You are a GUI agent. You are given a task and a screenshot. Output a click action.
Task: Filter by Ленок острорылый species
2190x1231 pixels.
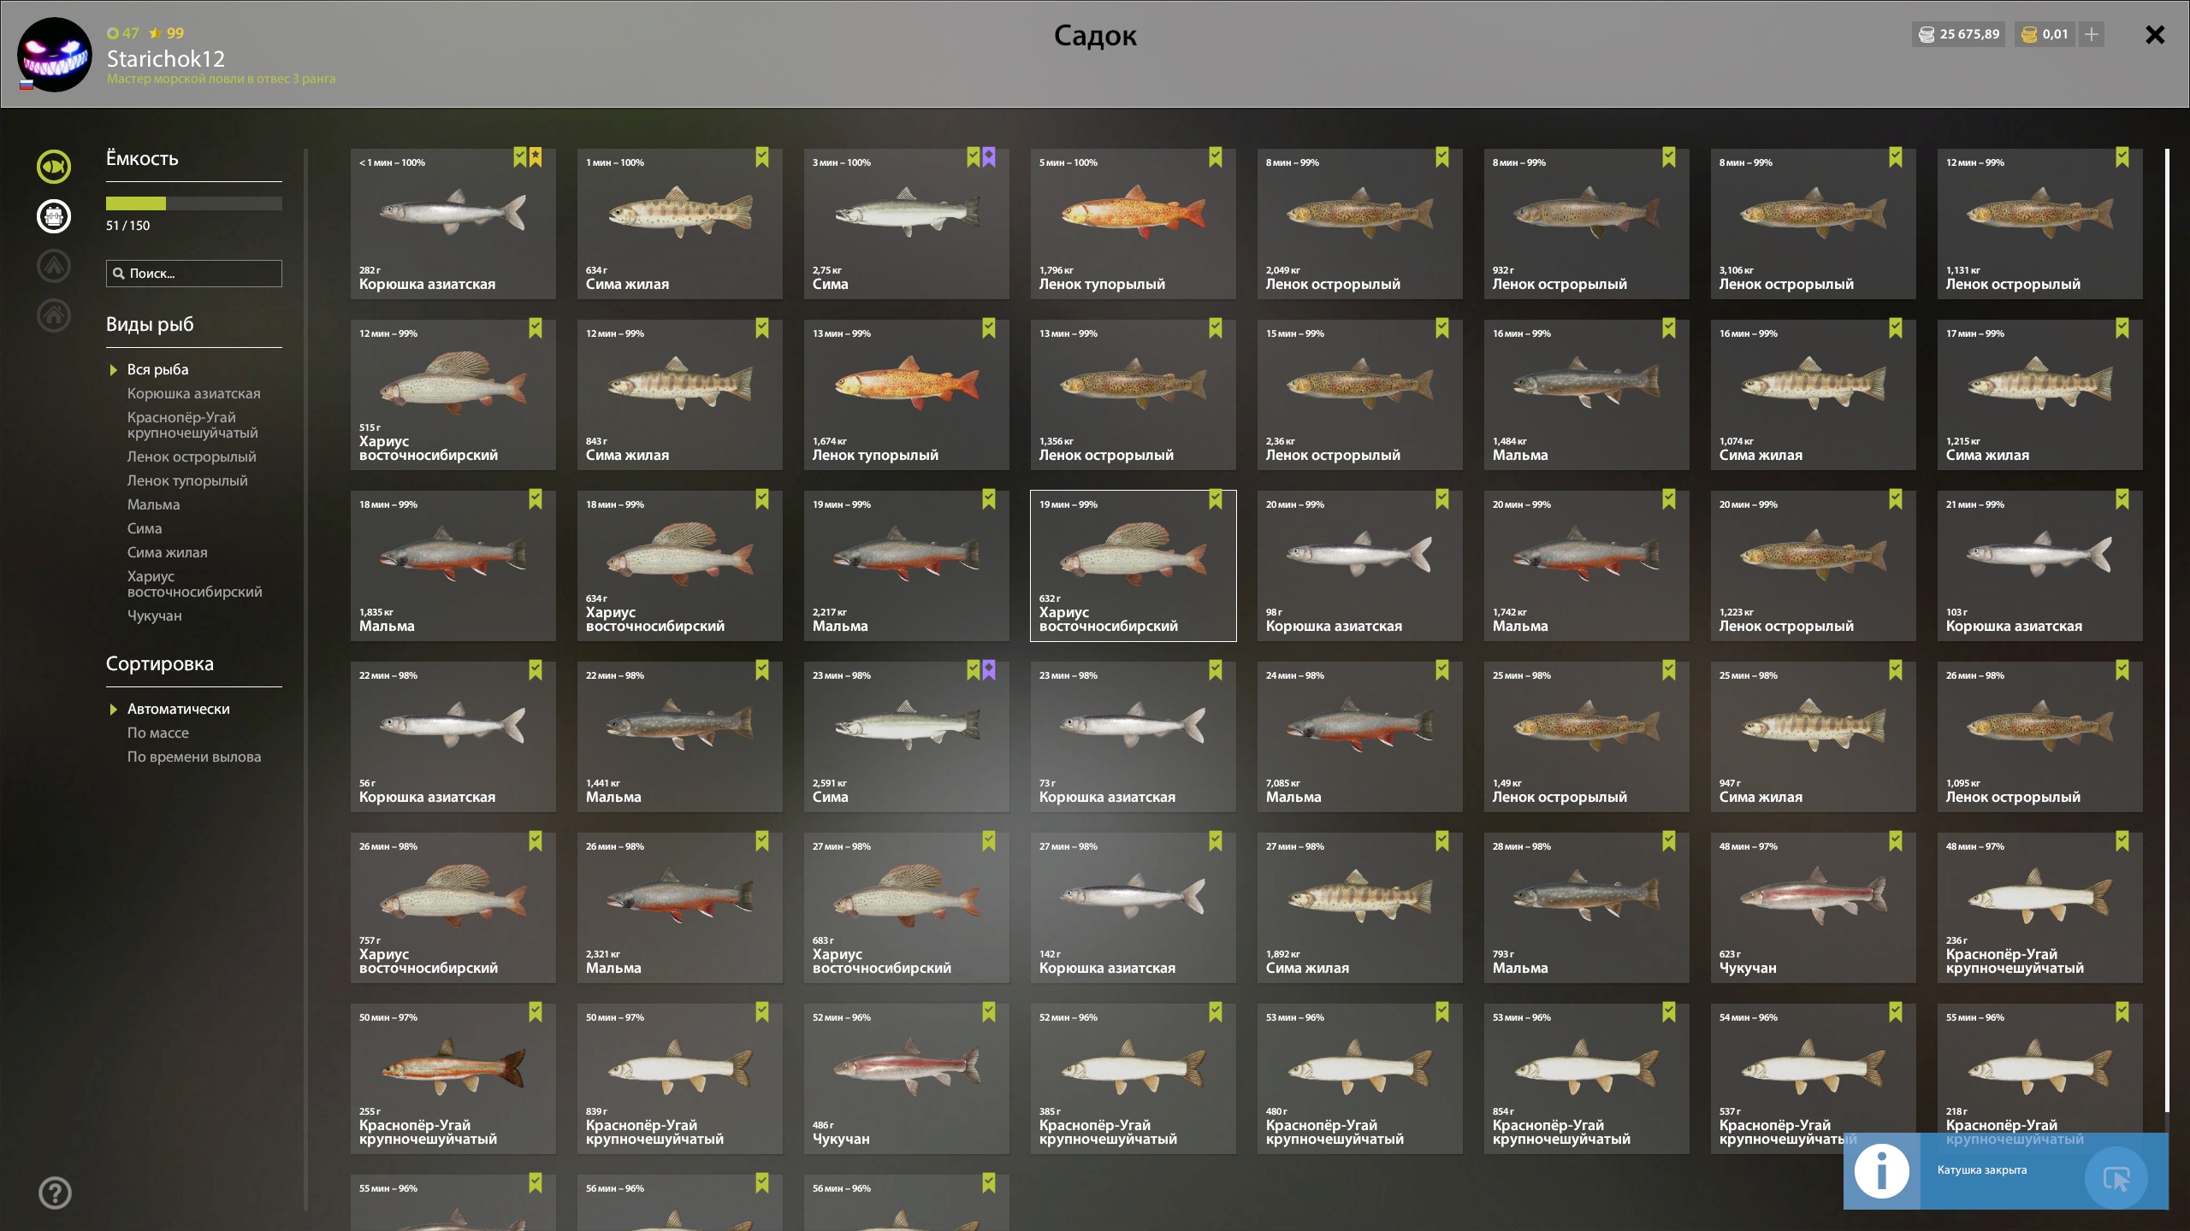point(192,456)
